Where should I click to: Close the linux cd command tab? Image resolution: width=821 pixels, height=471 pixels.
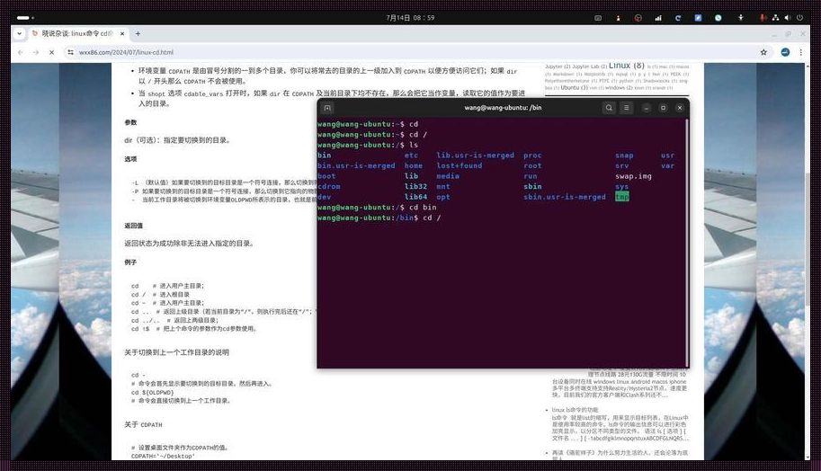[122, 33]
